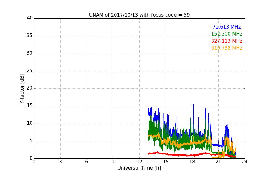Click the x-axis tick value 6
Image resolution: width=272 pixels, height=181 pixels.
[87, 162]
